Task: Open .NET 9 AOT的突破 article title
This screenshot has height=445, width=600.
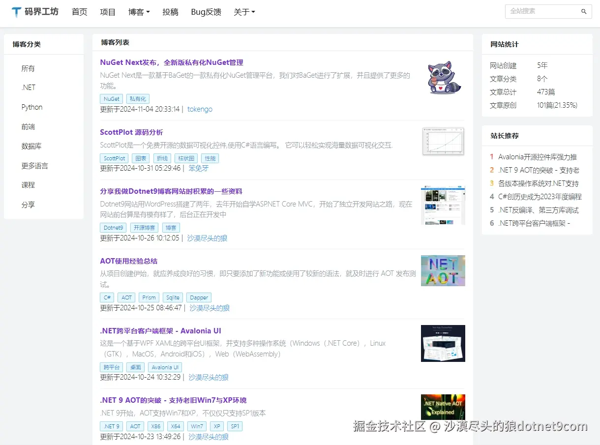Action: tap(173, 400)
